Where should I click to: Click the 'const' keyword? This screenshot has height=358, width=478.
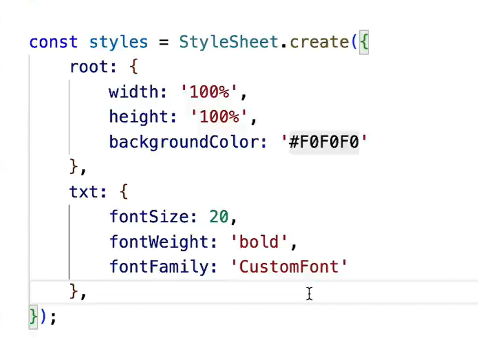53,42
